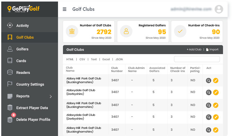Click the Extract Player Data database icon
Viewport: 232px width, 136px height.
10,108
